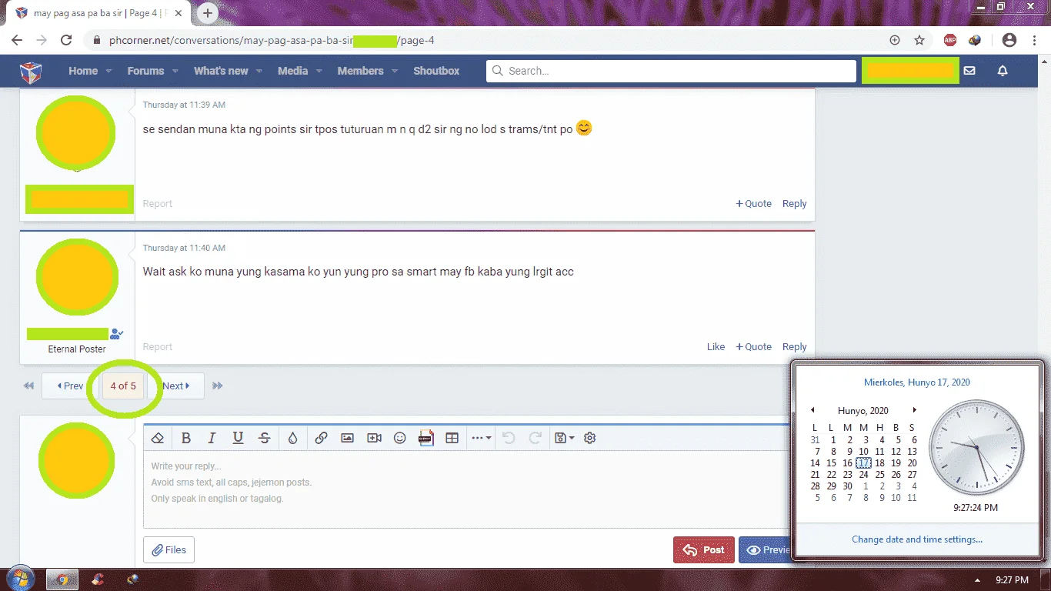Viewport: 1051px width, 591px height.
Task: Expand the Members dropdown arrow
Action: point(394,71)
